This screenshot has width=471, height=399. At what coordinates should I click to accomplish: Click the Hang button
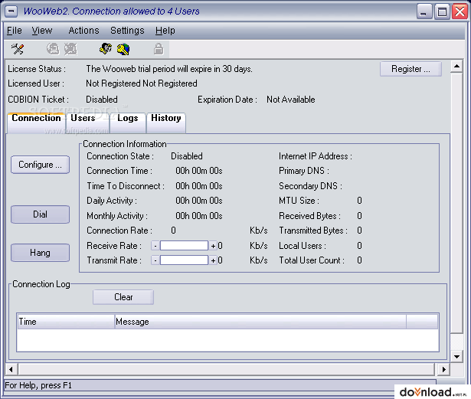point(40,253)
